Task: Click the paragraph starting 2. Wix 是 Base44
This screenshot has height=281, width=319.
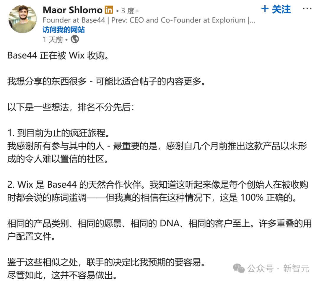Action: coord(158,191)
